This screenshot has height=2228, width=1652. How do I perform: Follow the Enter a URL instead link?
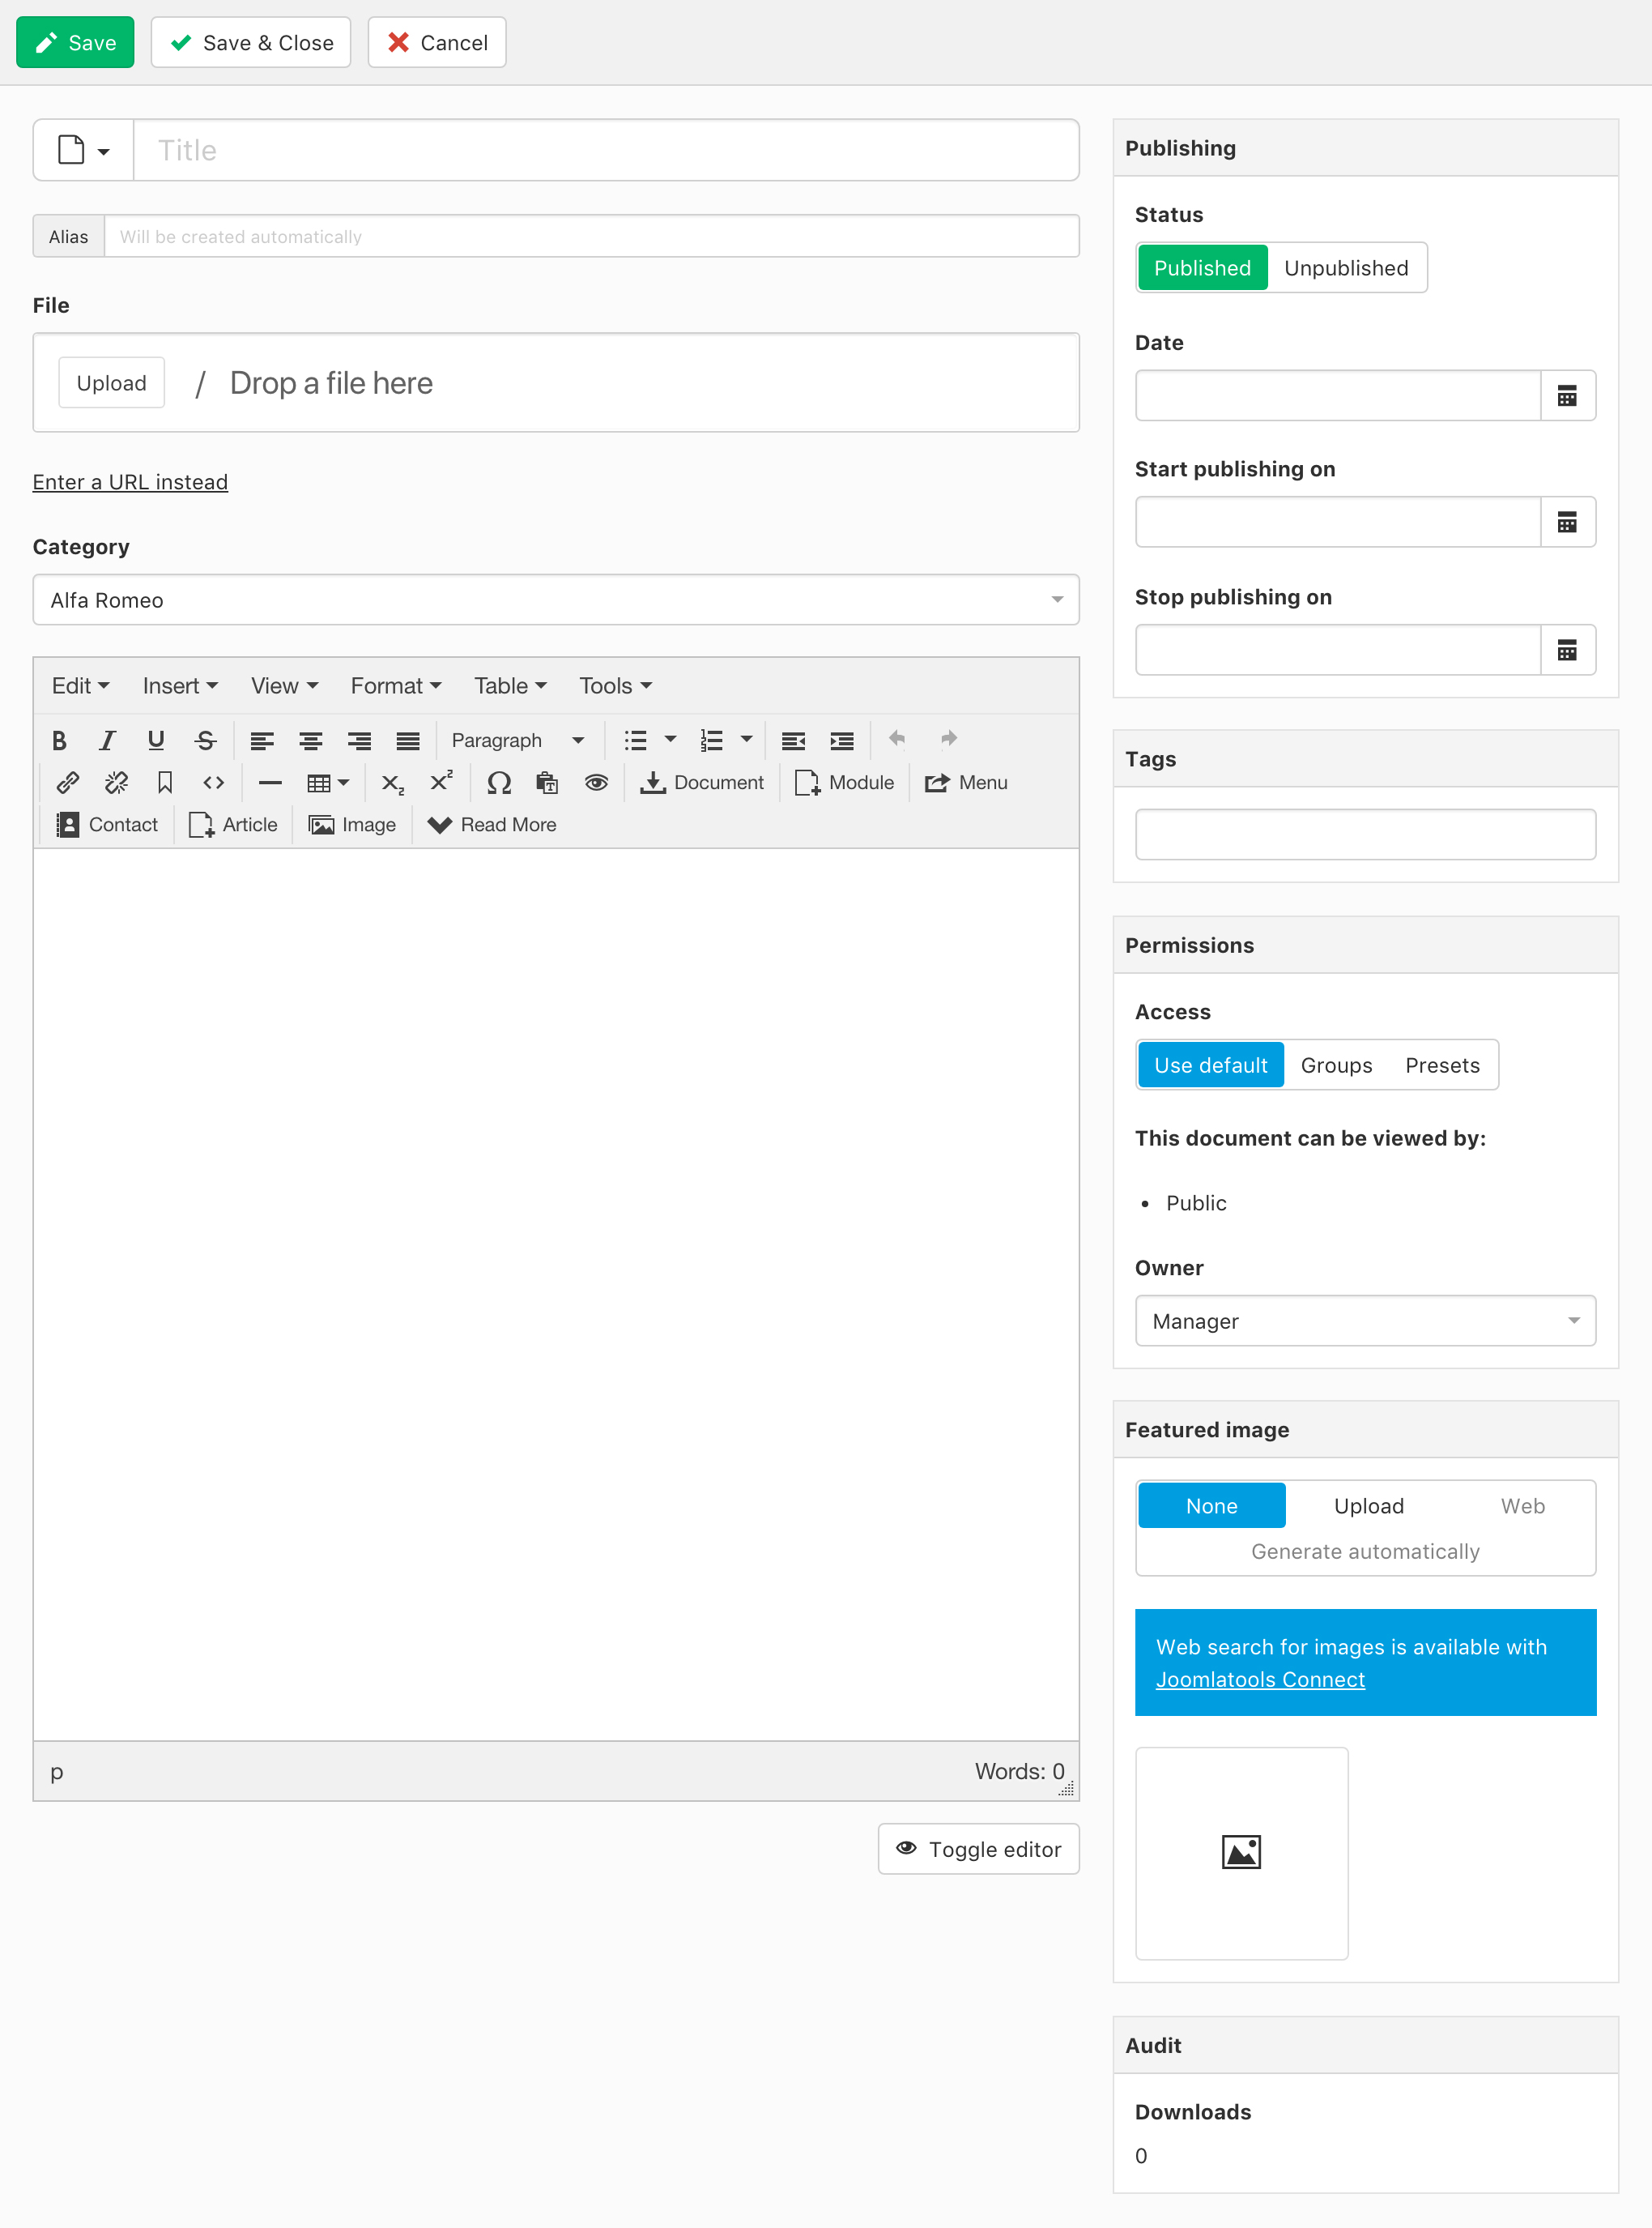pyautogui.click(x=130, y=482)
